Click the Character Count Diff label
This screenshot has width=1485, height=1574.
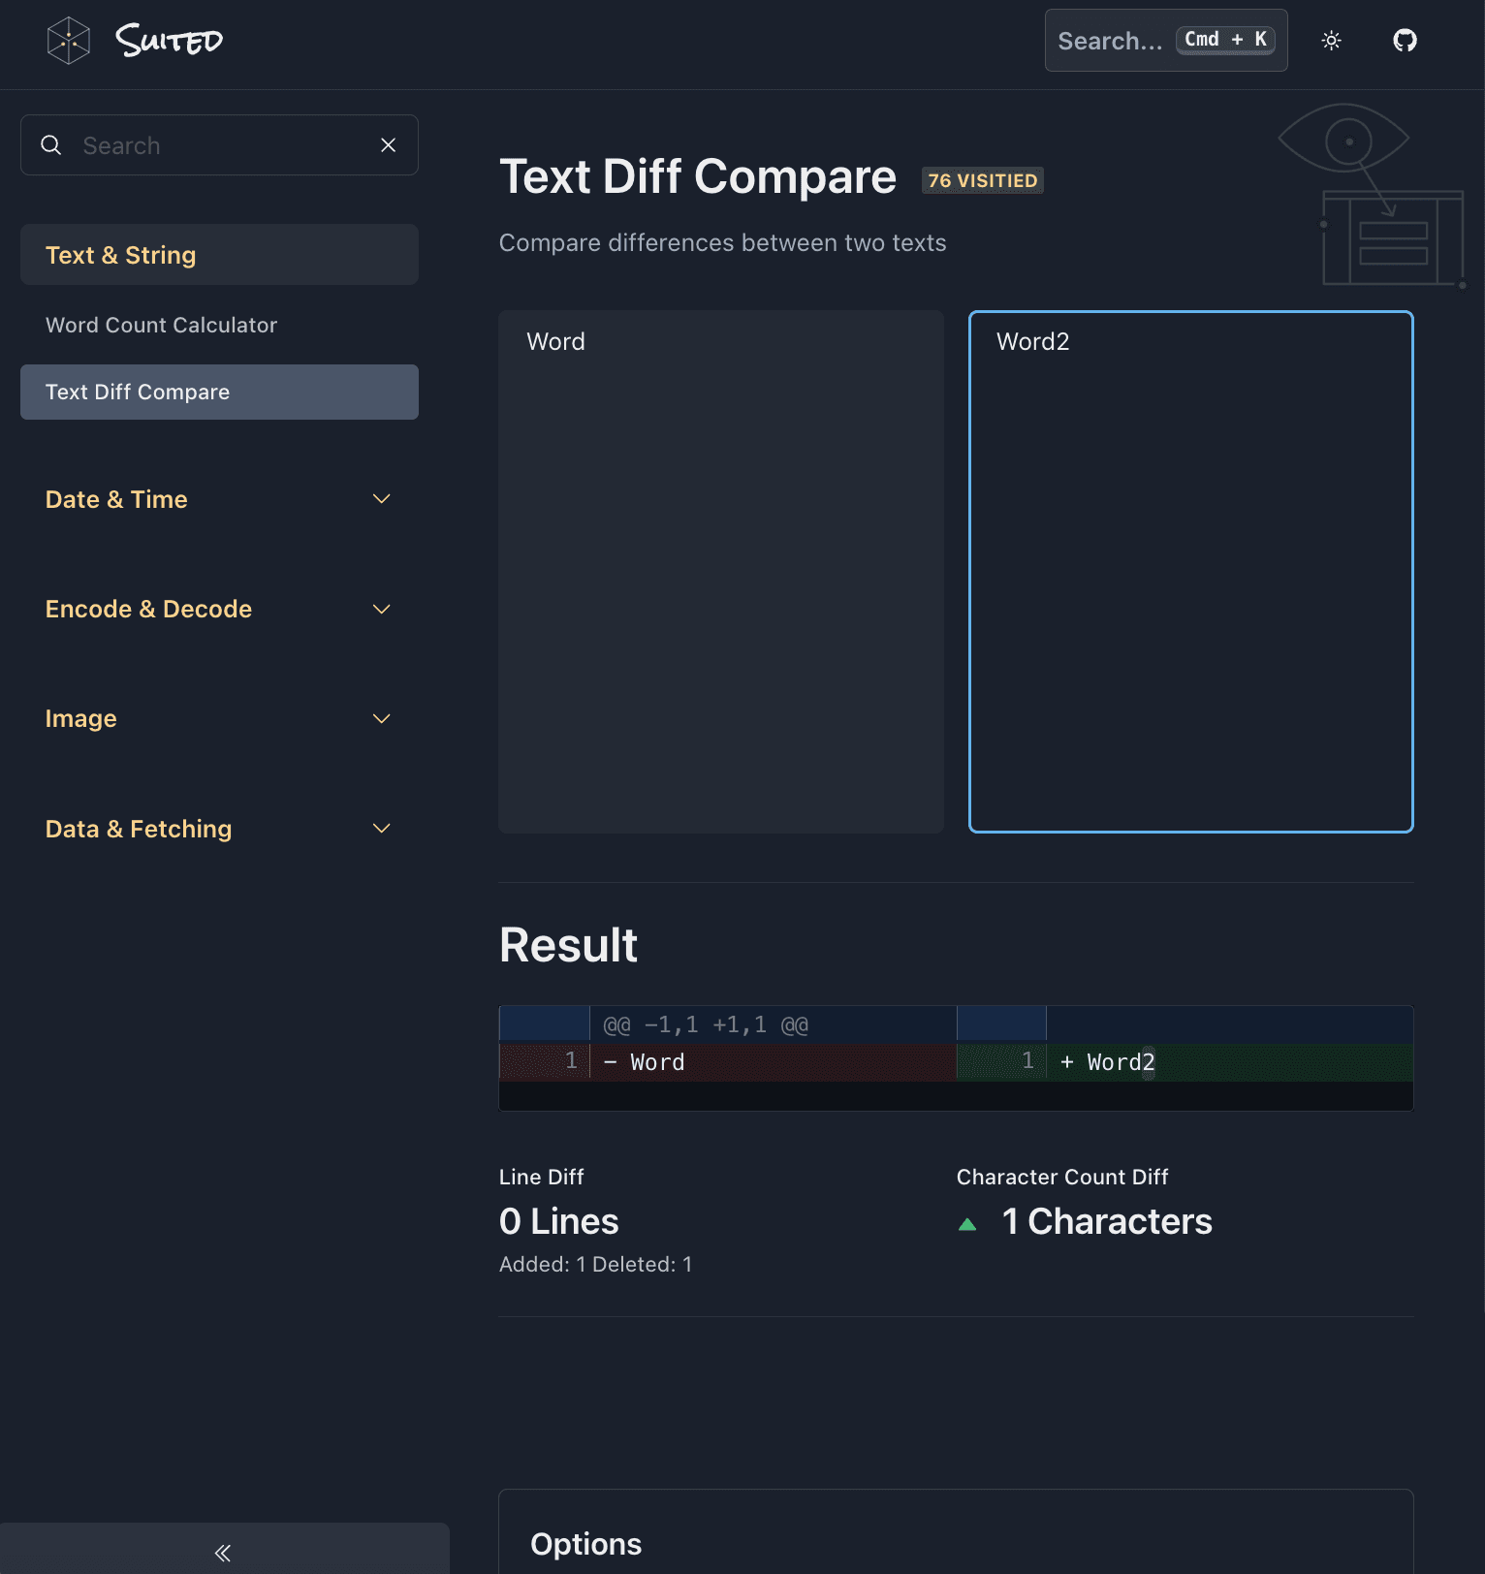tap(1062, 1177)
